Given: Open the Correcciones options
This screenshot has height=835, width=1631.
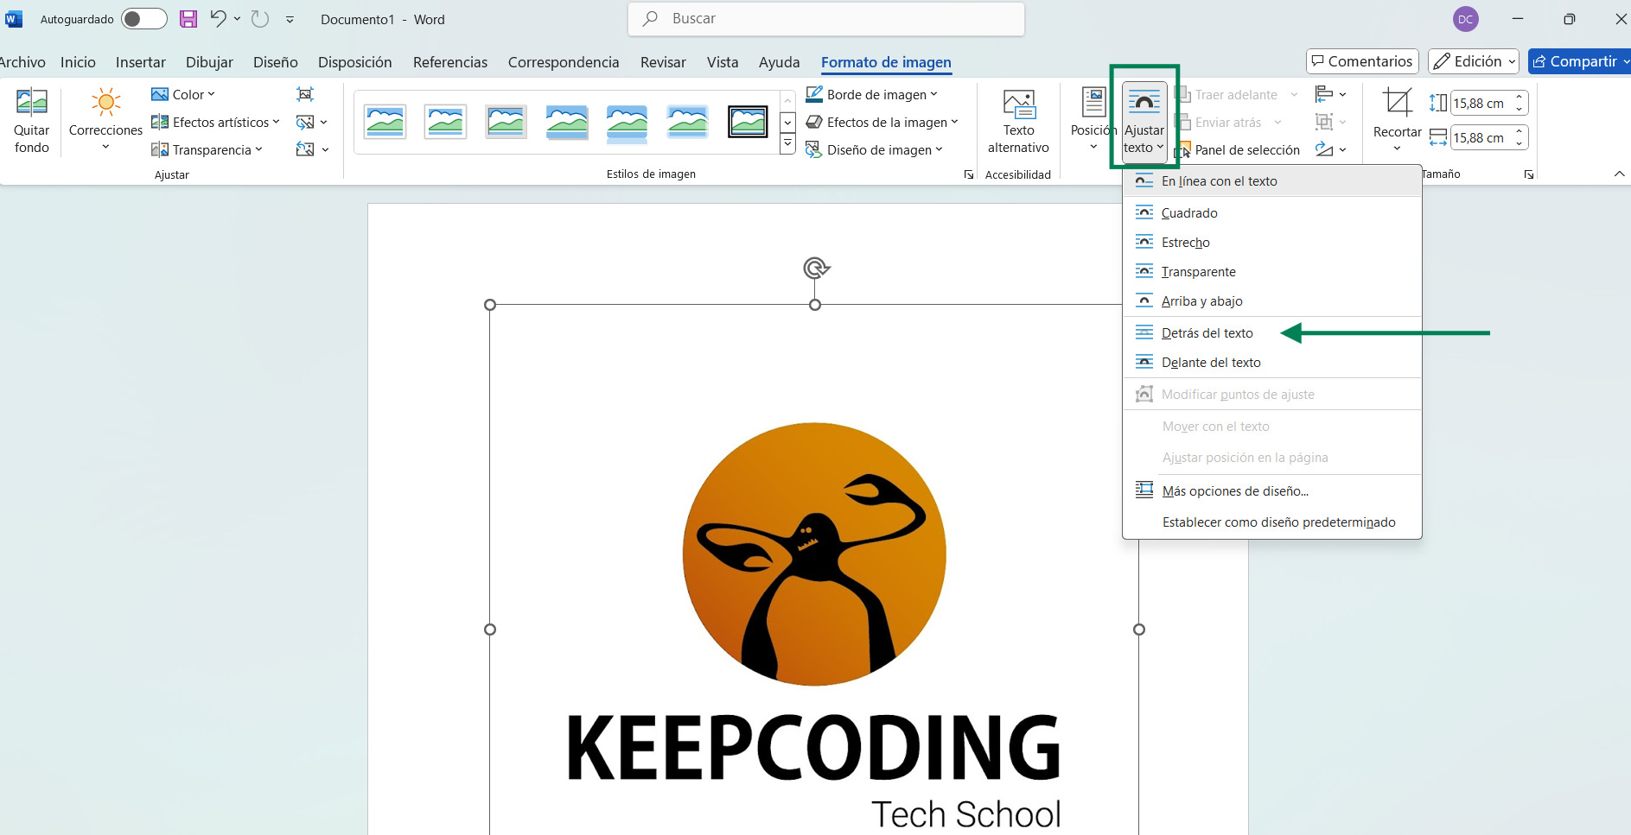Looking at the screenshot, I should tap(105, 121).
